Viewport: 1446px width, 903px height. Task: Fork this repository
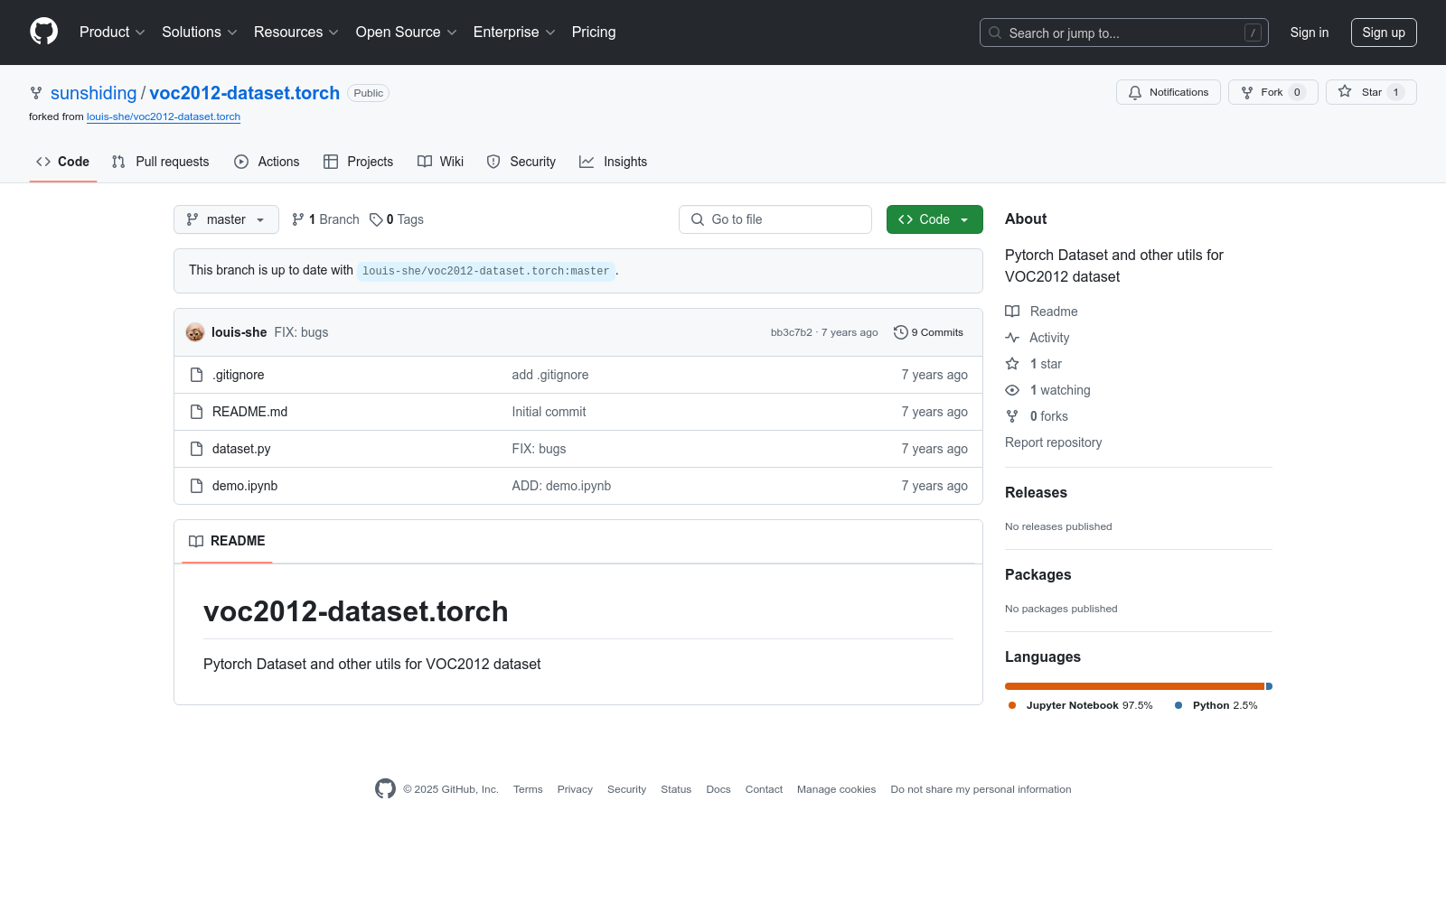1272,92
